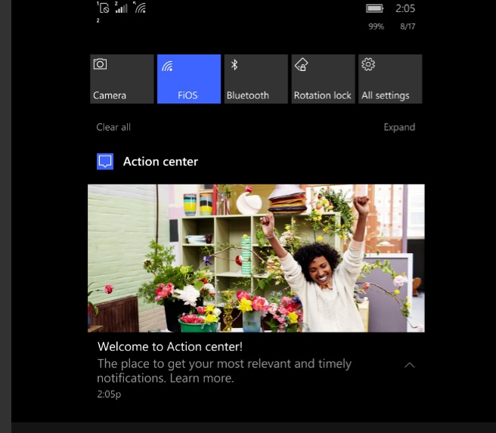Open All settings gear tile
The width and height of the screenshot is (496, 433).
pyautogui.click(x=390, y=79)
